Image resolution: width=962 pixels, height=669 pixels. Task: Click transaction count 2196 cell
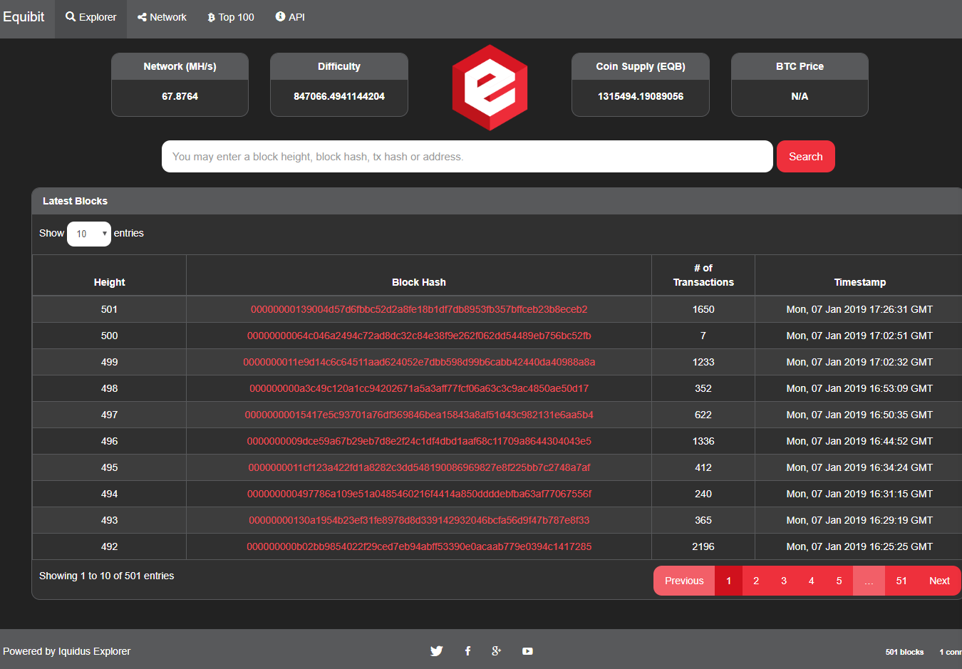point(703,546)
